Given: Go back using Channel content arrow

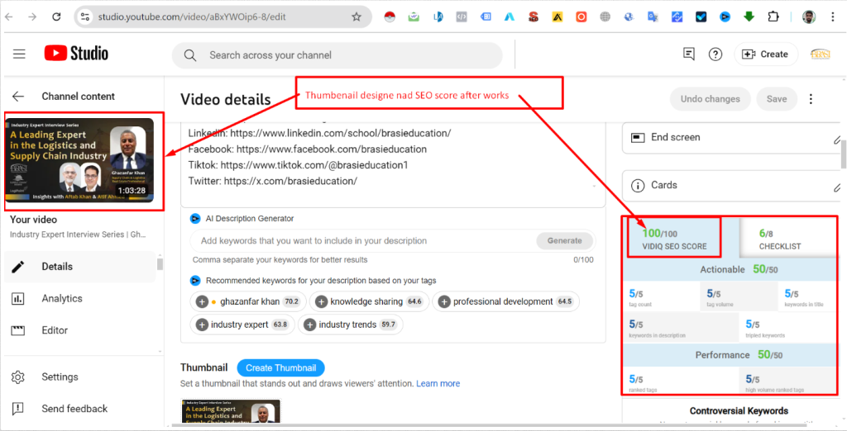Looking at the screenshot, I should coord(18,97).
